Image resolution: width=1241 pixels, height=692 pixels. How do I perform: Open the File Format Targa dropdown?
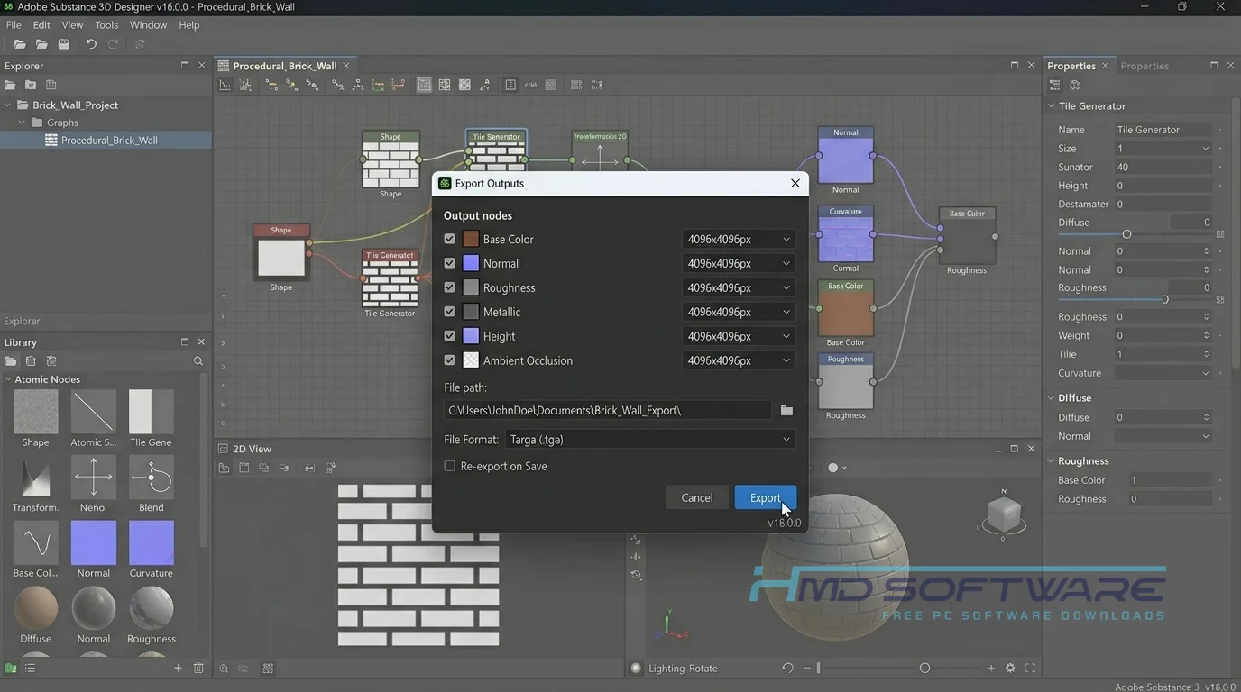(650, 440)
